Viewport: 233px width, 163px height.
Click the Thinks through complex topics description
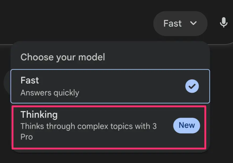point(89,126)
